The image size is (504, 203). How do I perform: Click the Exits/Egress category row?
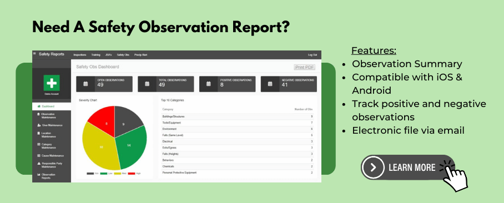pyautogui.click(x=238, y=148)
